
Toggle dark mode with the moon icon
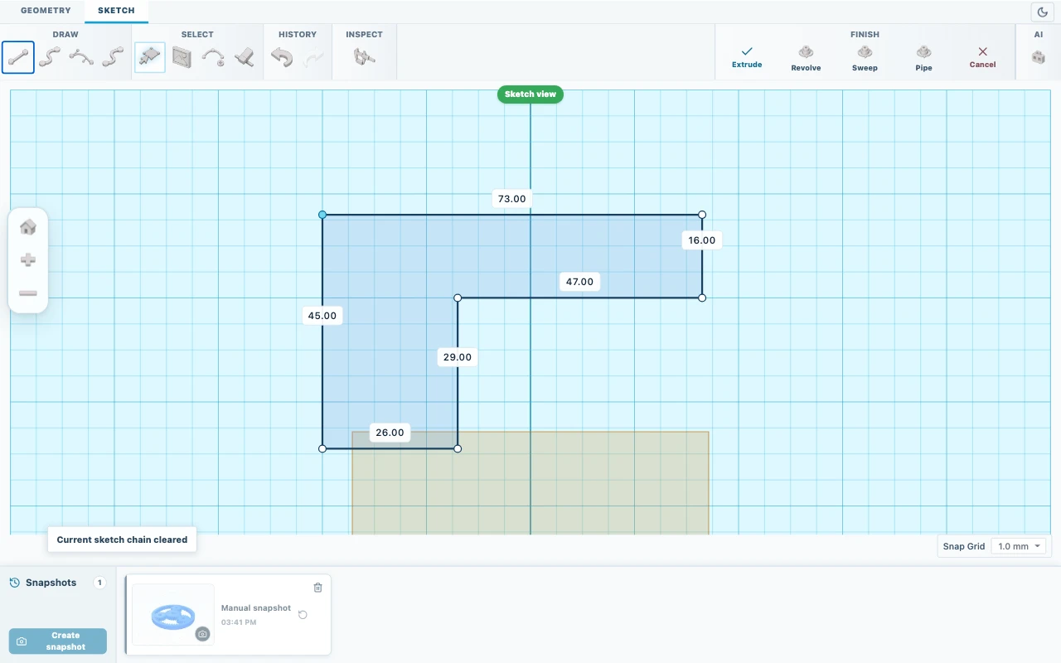[x=1043, y=12]
